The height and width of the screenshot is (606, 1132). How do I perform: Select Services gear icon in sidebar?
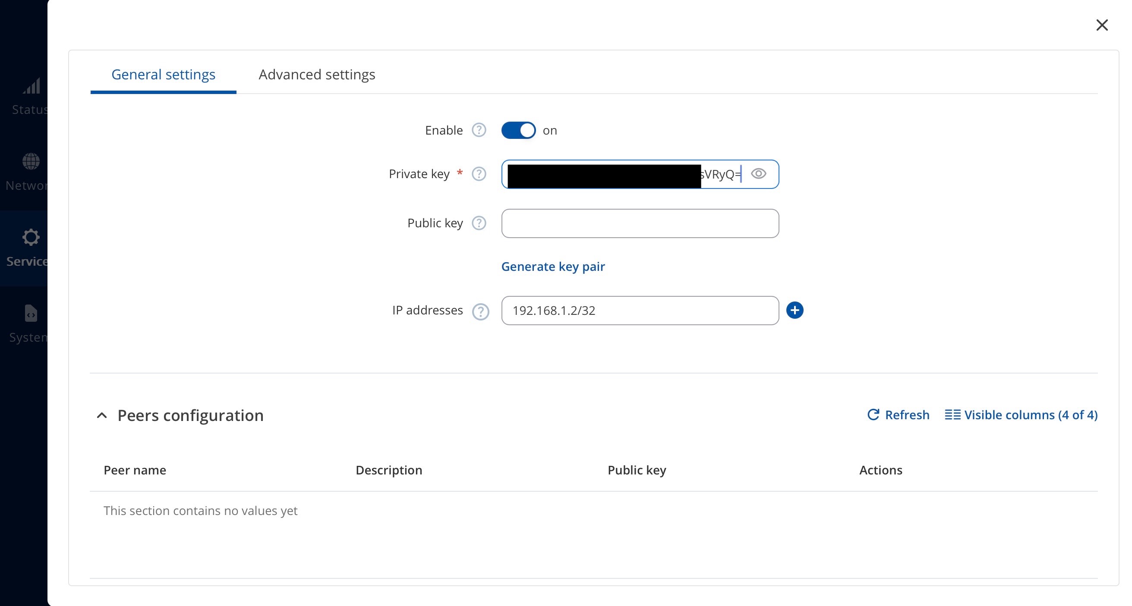[x=30, y=238]
